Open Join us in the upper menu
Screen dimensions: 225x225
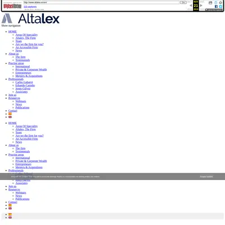click(12, 95)
